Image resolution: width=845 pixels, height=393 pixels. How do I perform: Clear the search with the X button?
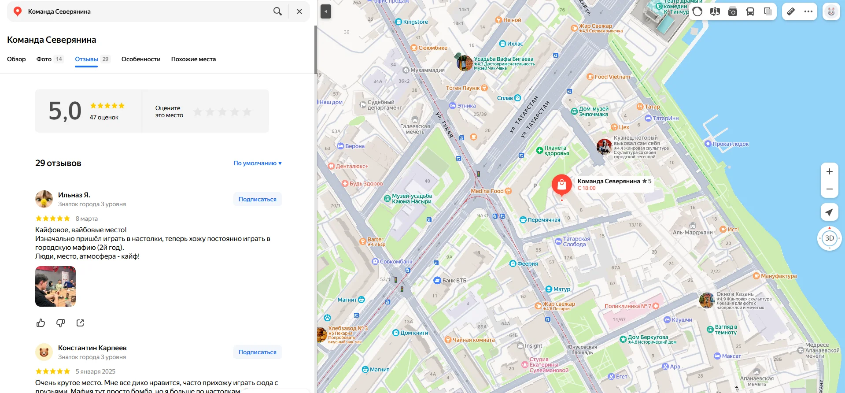click(x=299, y=11)
